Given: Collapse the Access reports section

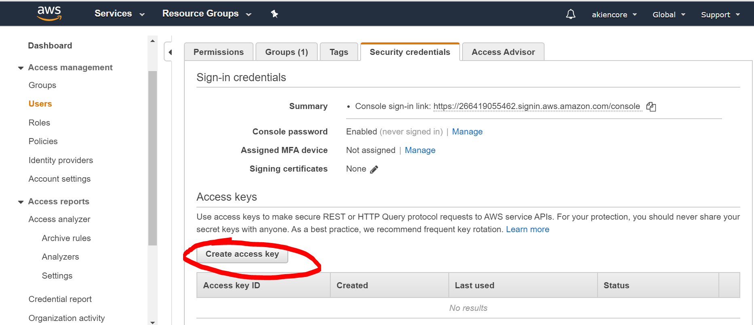Looking at the screenshot, I should [21, 202].
